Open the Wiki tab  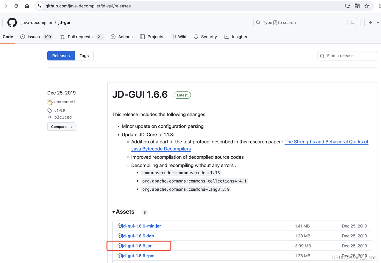pyautogui.click(x=179, y=37)
